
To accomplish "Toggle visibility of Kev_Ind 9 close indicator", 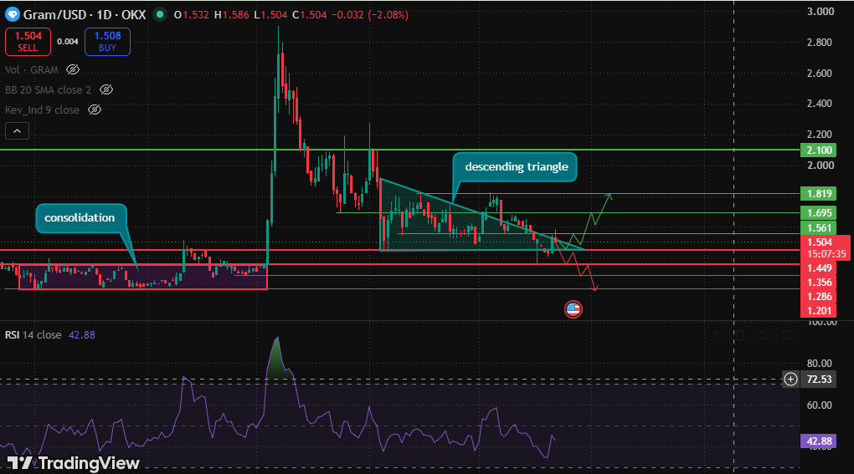I will [x=95, y=110].
